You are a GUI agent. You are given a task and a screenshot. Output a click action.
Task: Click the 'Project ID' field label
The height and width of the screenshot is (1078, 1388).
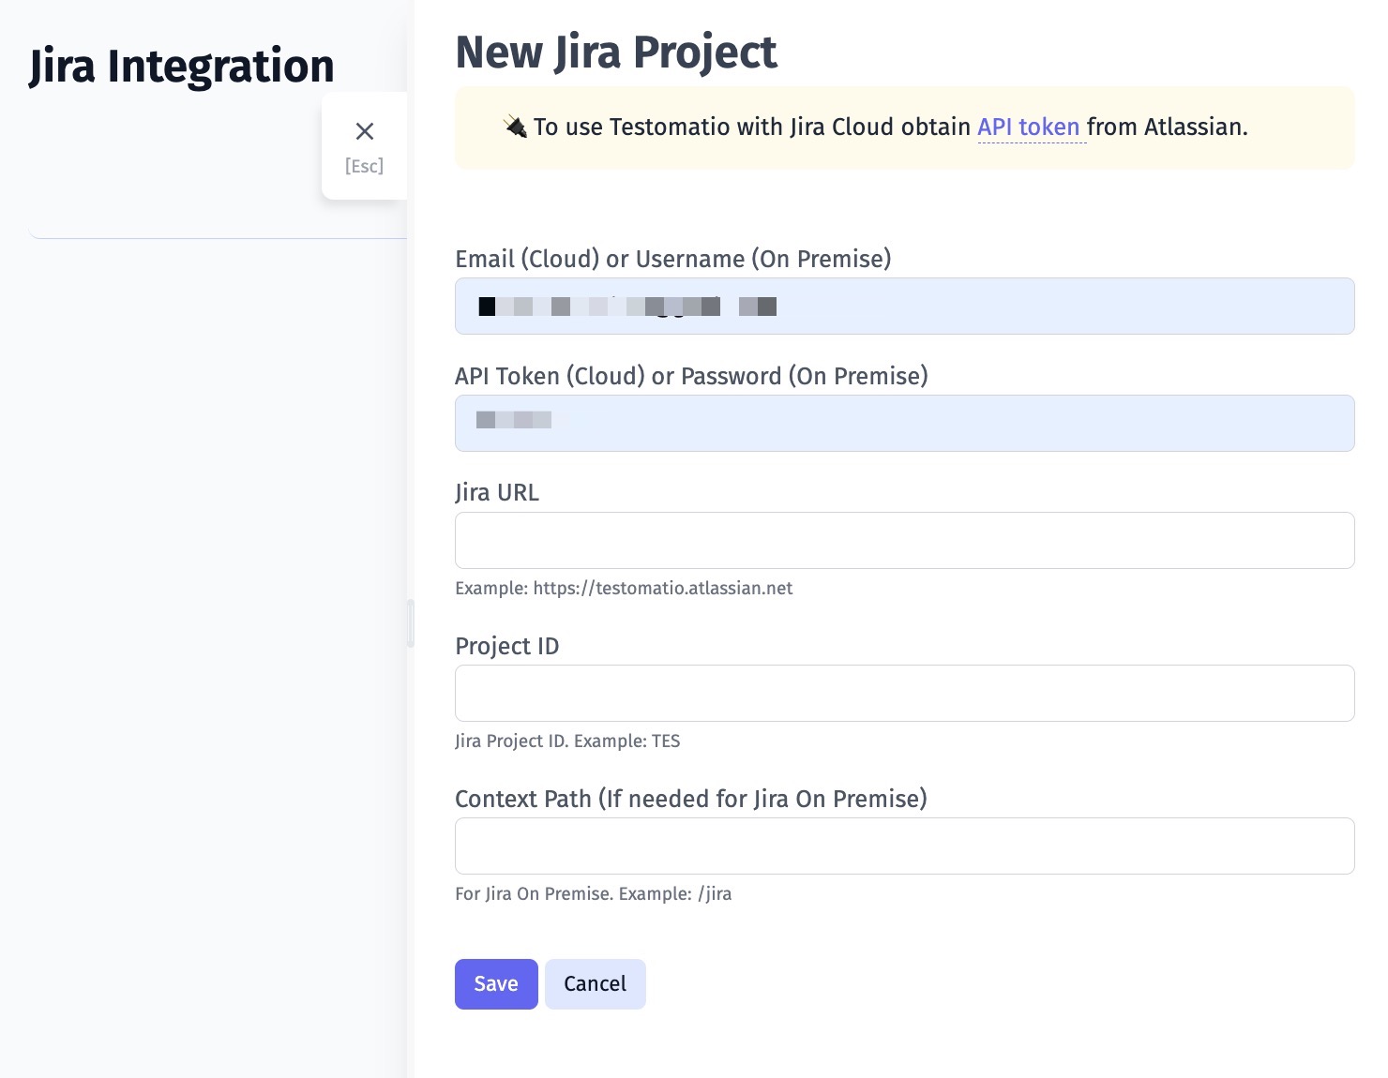pyautogui.click(x=506, y=646)
